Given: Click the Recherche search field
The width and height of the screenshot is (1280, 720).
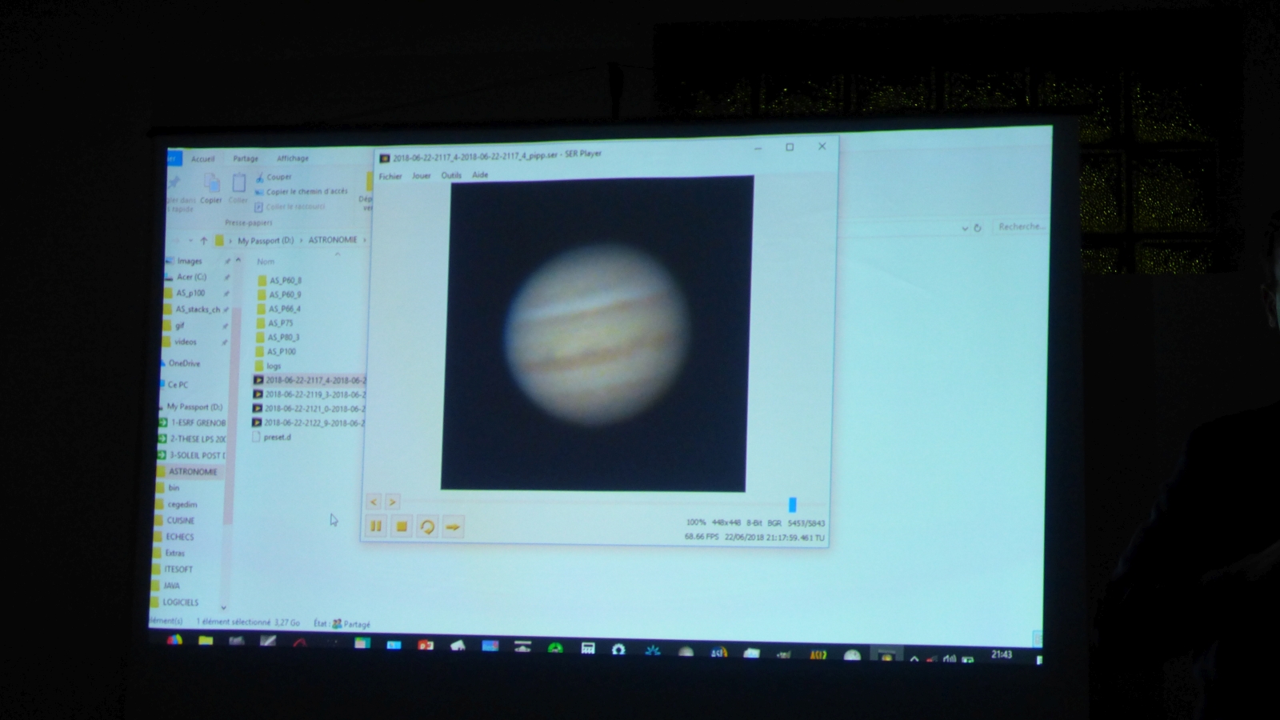Looking at the screenshot, I should (1021, 226).
